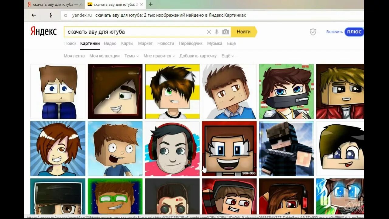The height and width of the screenshot is (219, 389).
Task: Open a new tab with plus icon
Action: click(x=150, y=4)
